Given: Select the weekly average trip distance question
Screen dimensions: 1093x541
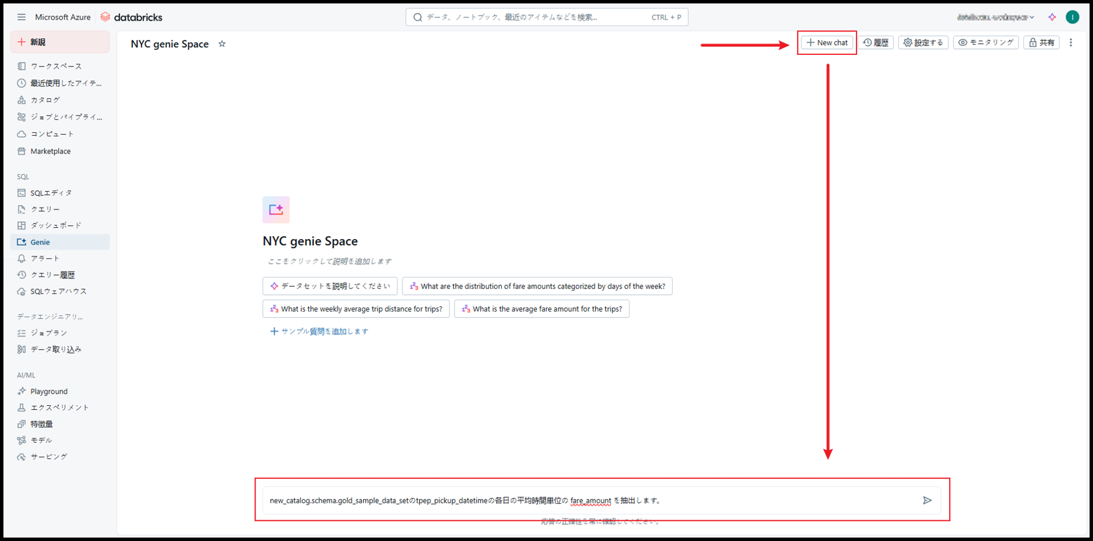Looking at the screenshot, I should pos(356,309).
